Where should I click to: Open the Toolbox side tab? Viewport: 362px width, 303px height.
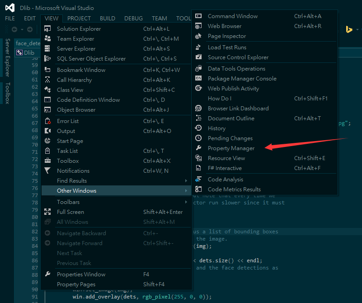click(8, 93)
